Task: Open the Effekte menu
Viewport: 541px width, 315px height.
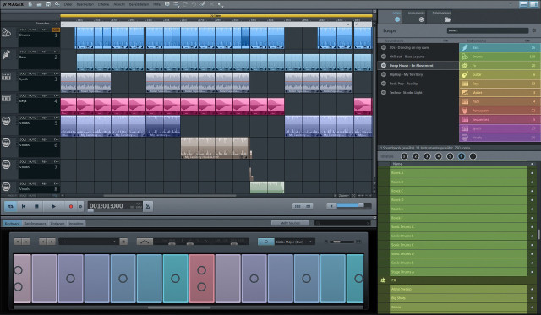Action: [x=103, y=4]
